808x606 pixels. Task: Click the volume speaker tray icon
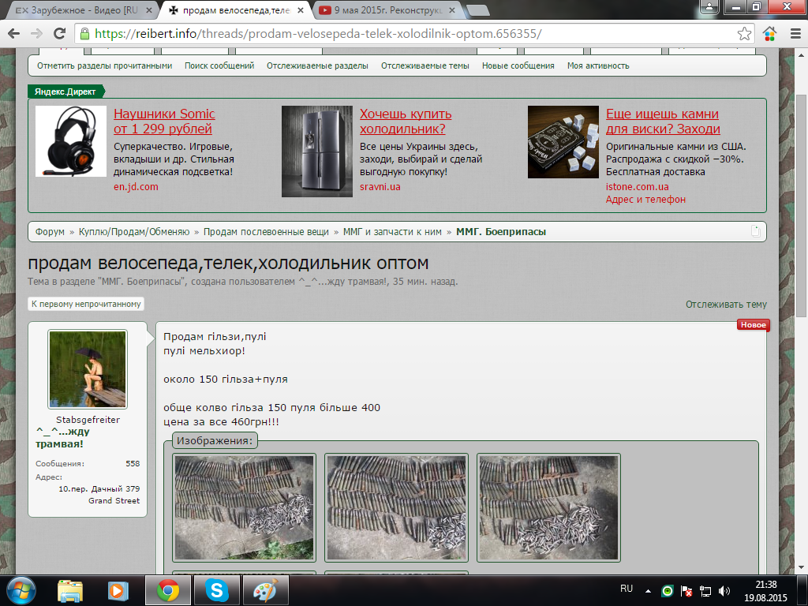[x=724, y=590]
